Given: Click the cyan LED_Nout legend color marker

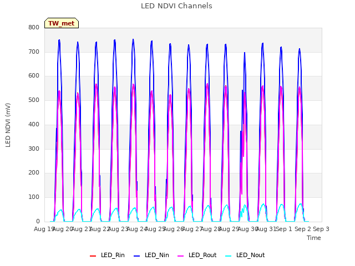Looking at the screenshot, I should 229,256.
